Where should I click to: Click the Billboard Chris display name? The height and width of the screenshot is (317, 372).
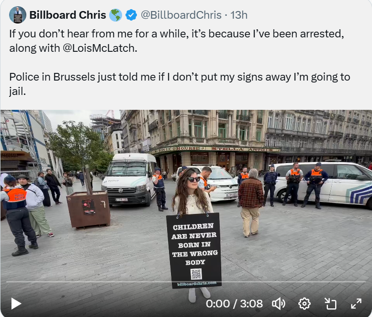click(x=68, y=15)
